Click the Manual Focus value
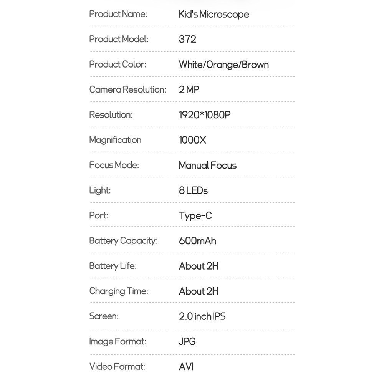Image resolution: width=384 pixels, height=384 pixels. (x=208, y=166)
